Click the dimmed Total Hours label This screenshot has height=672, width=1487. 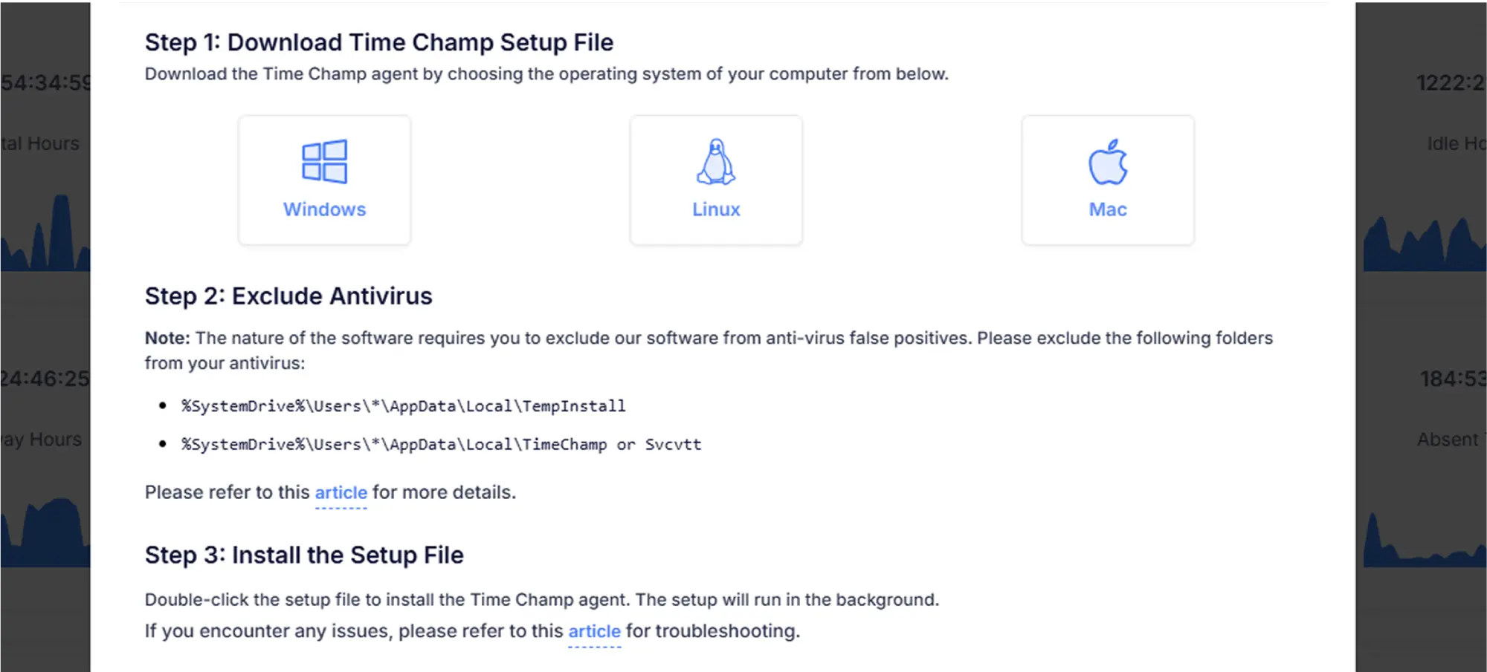tap(40, 143)
